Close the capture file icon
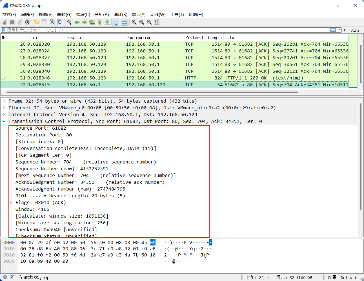364x281 pixels. [52, 22]
